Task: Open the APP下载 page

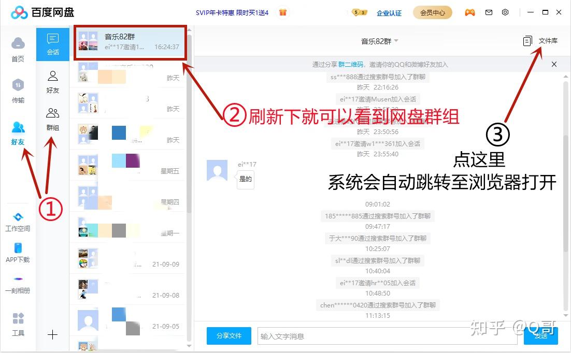Action: (x=18, y=253)
